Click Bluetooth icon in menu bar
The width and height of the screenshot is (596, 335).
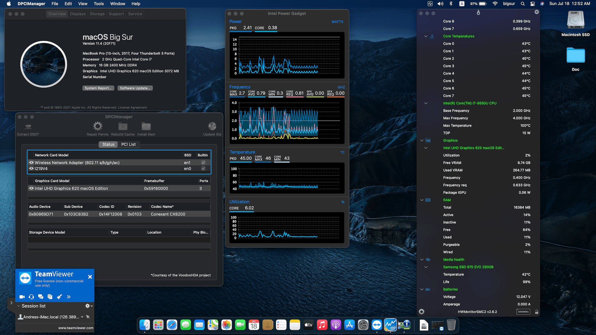pyautogui.click(x=451, y=4)
